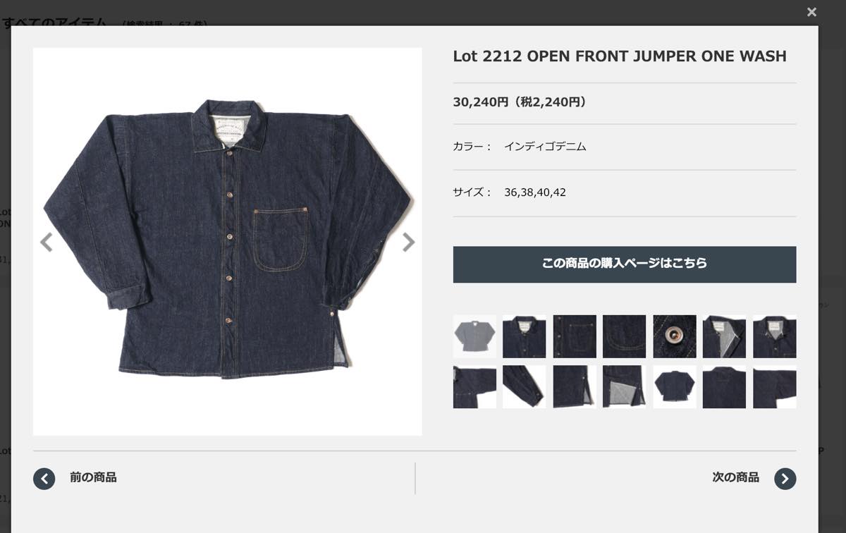Screen dimensions: 846x533
Task: Select the full jacket back view thumbnail
Action: [675, 386]
